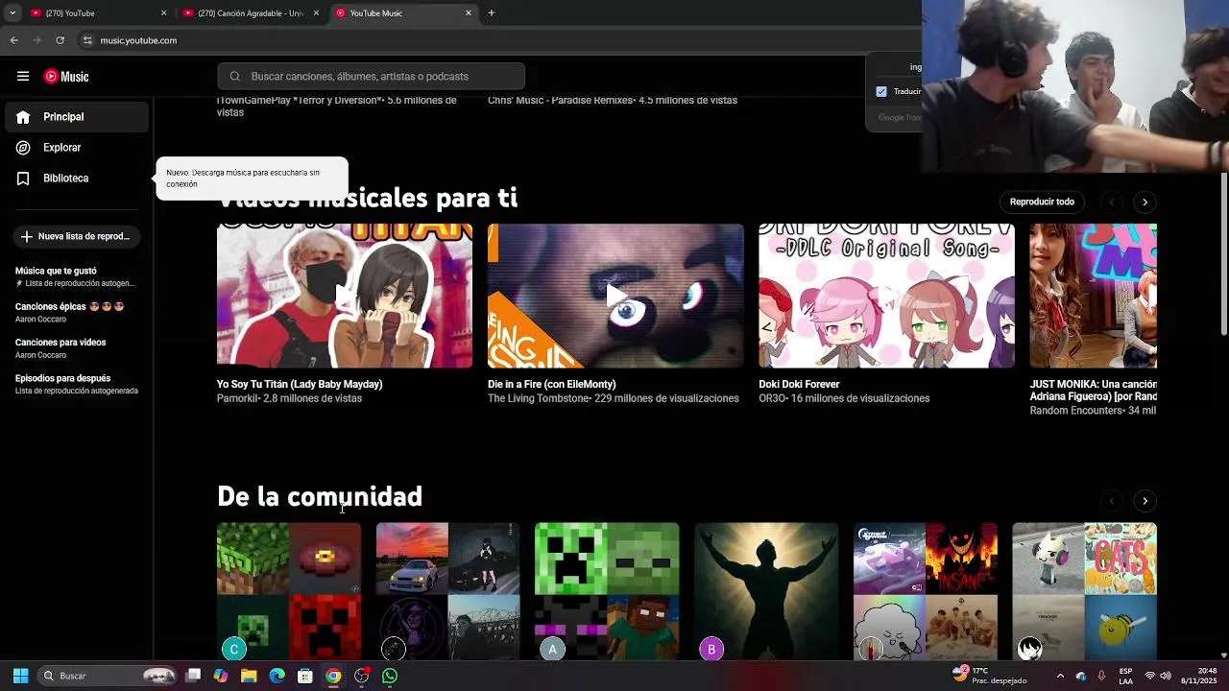Open Doki Doki Forever video thumbnail
Viewport: 1229px width, 691px height.
(886, 296)
